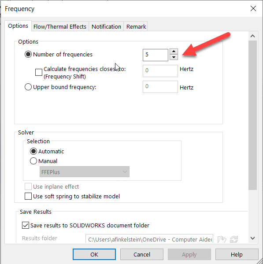Open Help for frequency options
The image size is (263, 264).
(237, 254)
